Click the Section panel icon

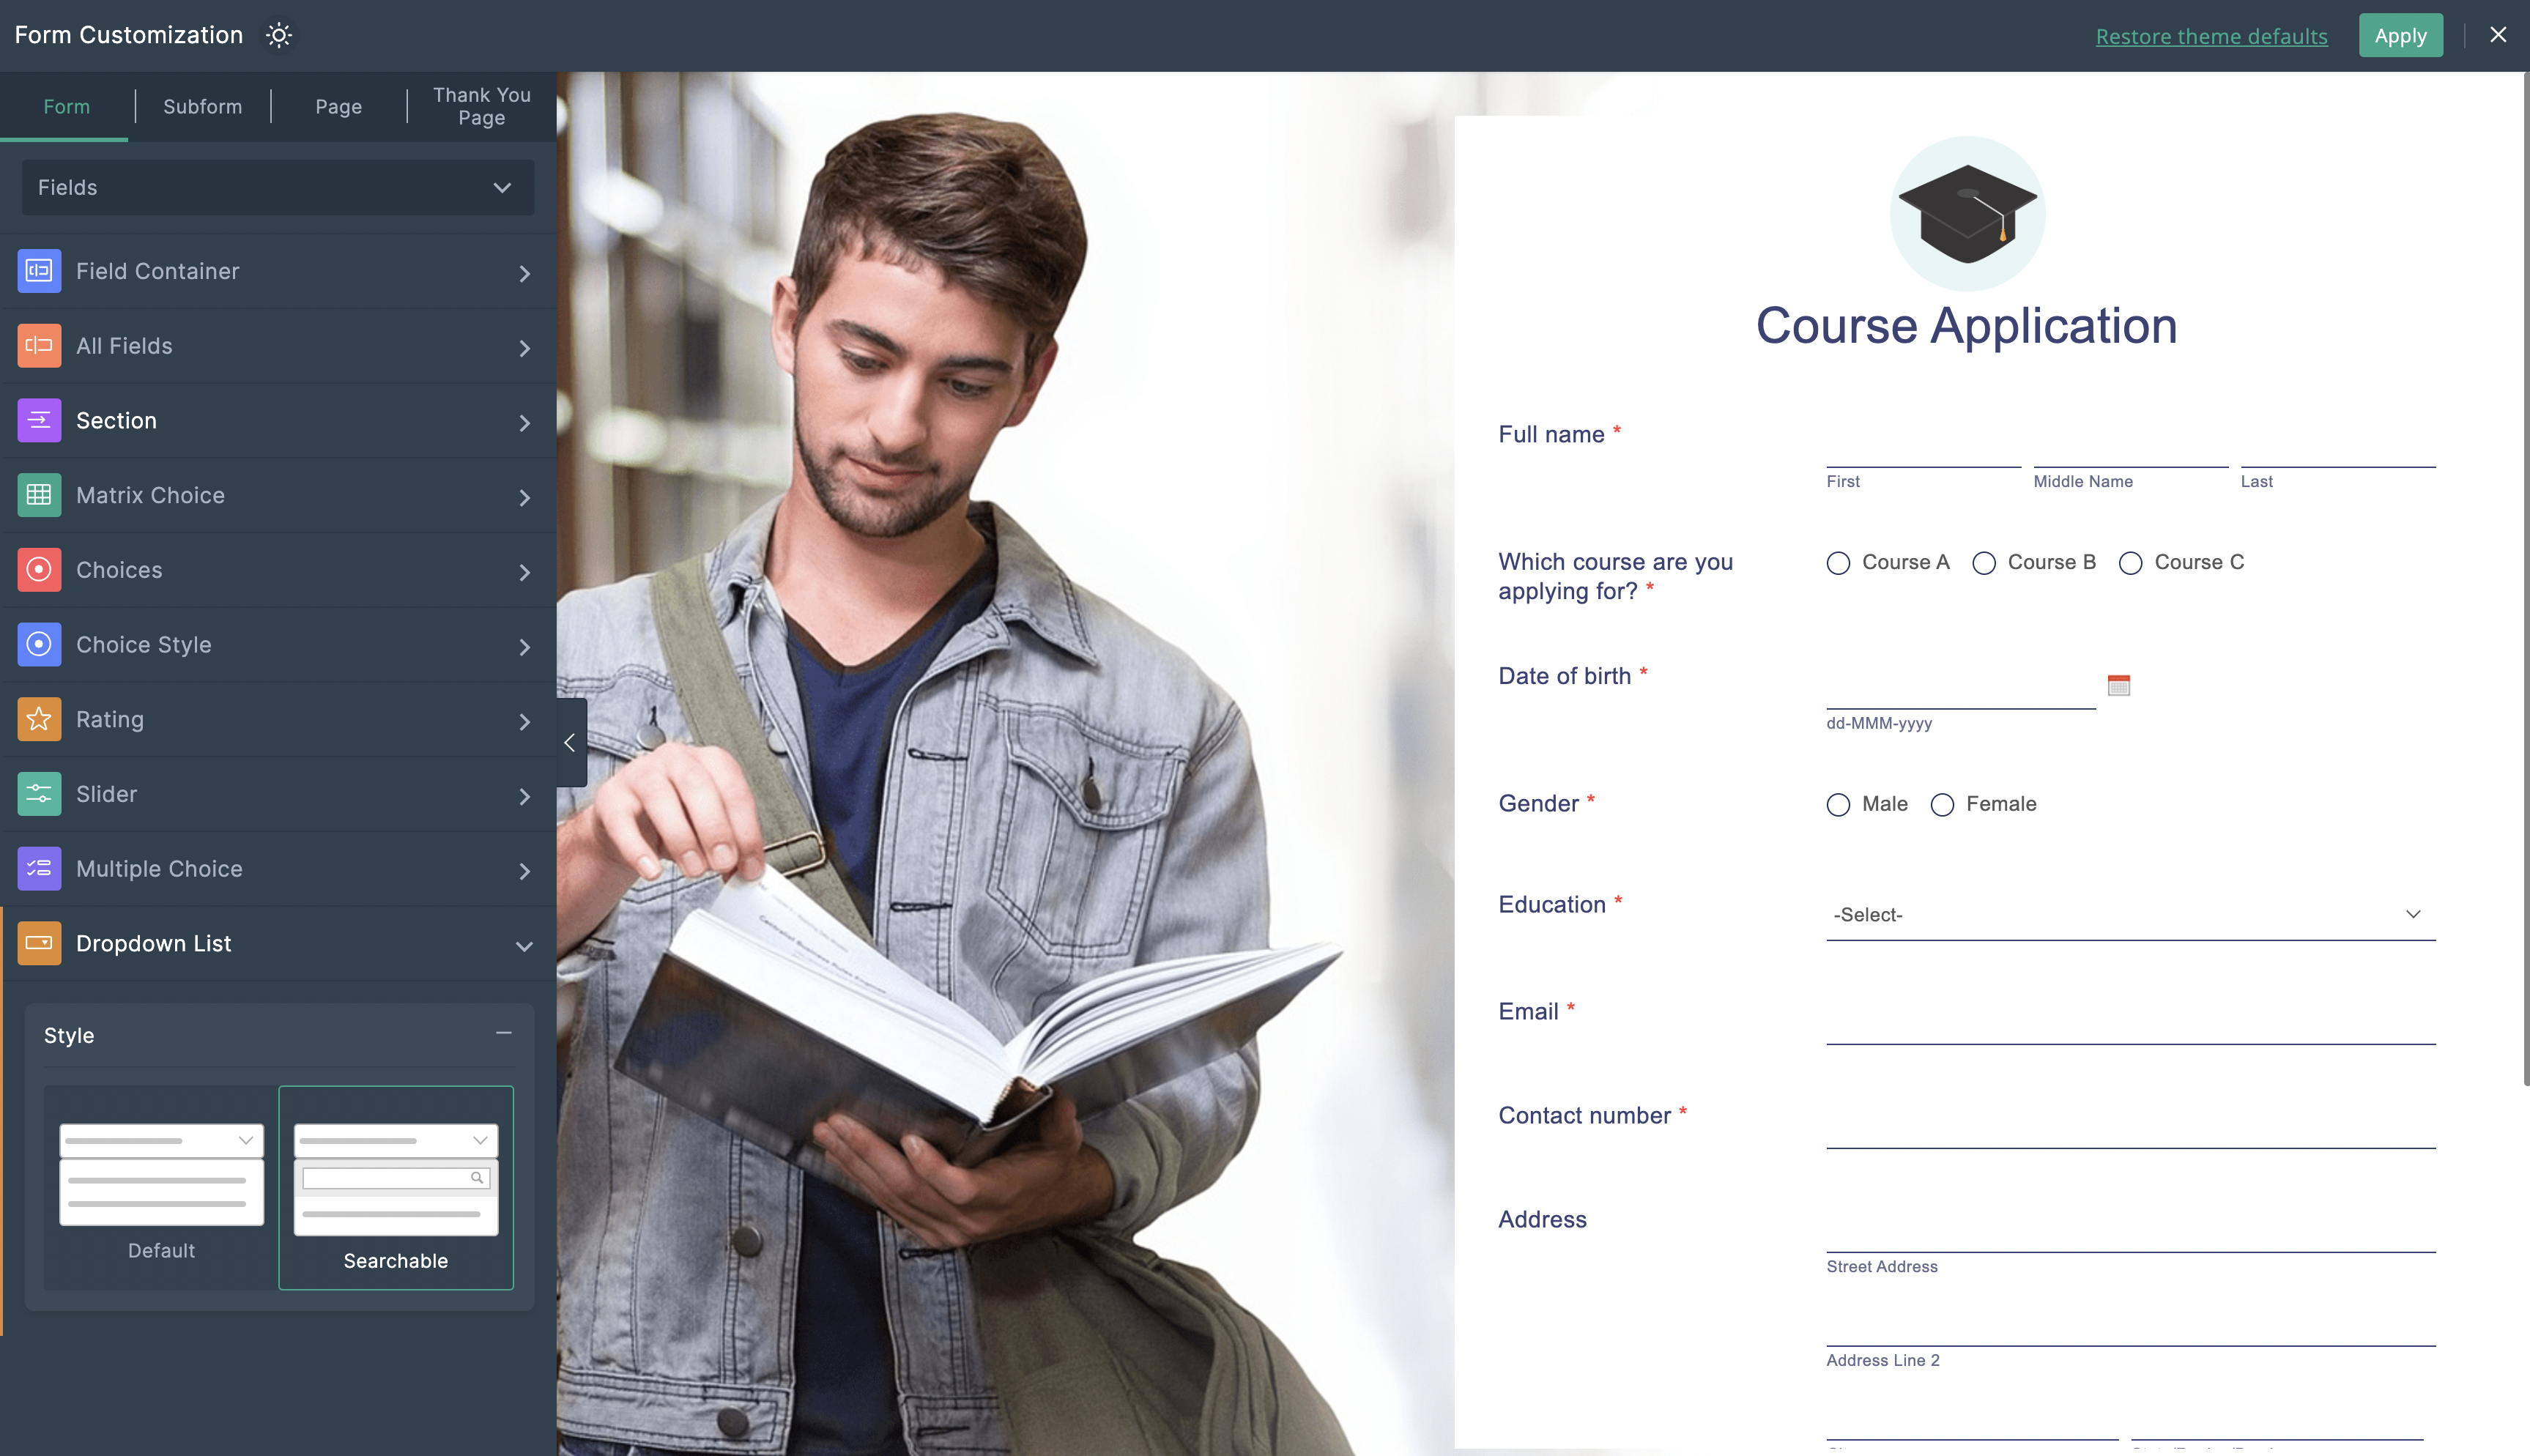click(38, 419)
